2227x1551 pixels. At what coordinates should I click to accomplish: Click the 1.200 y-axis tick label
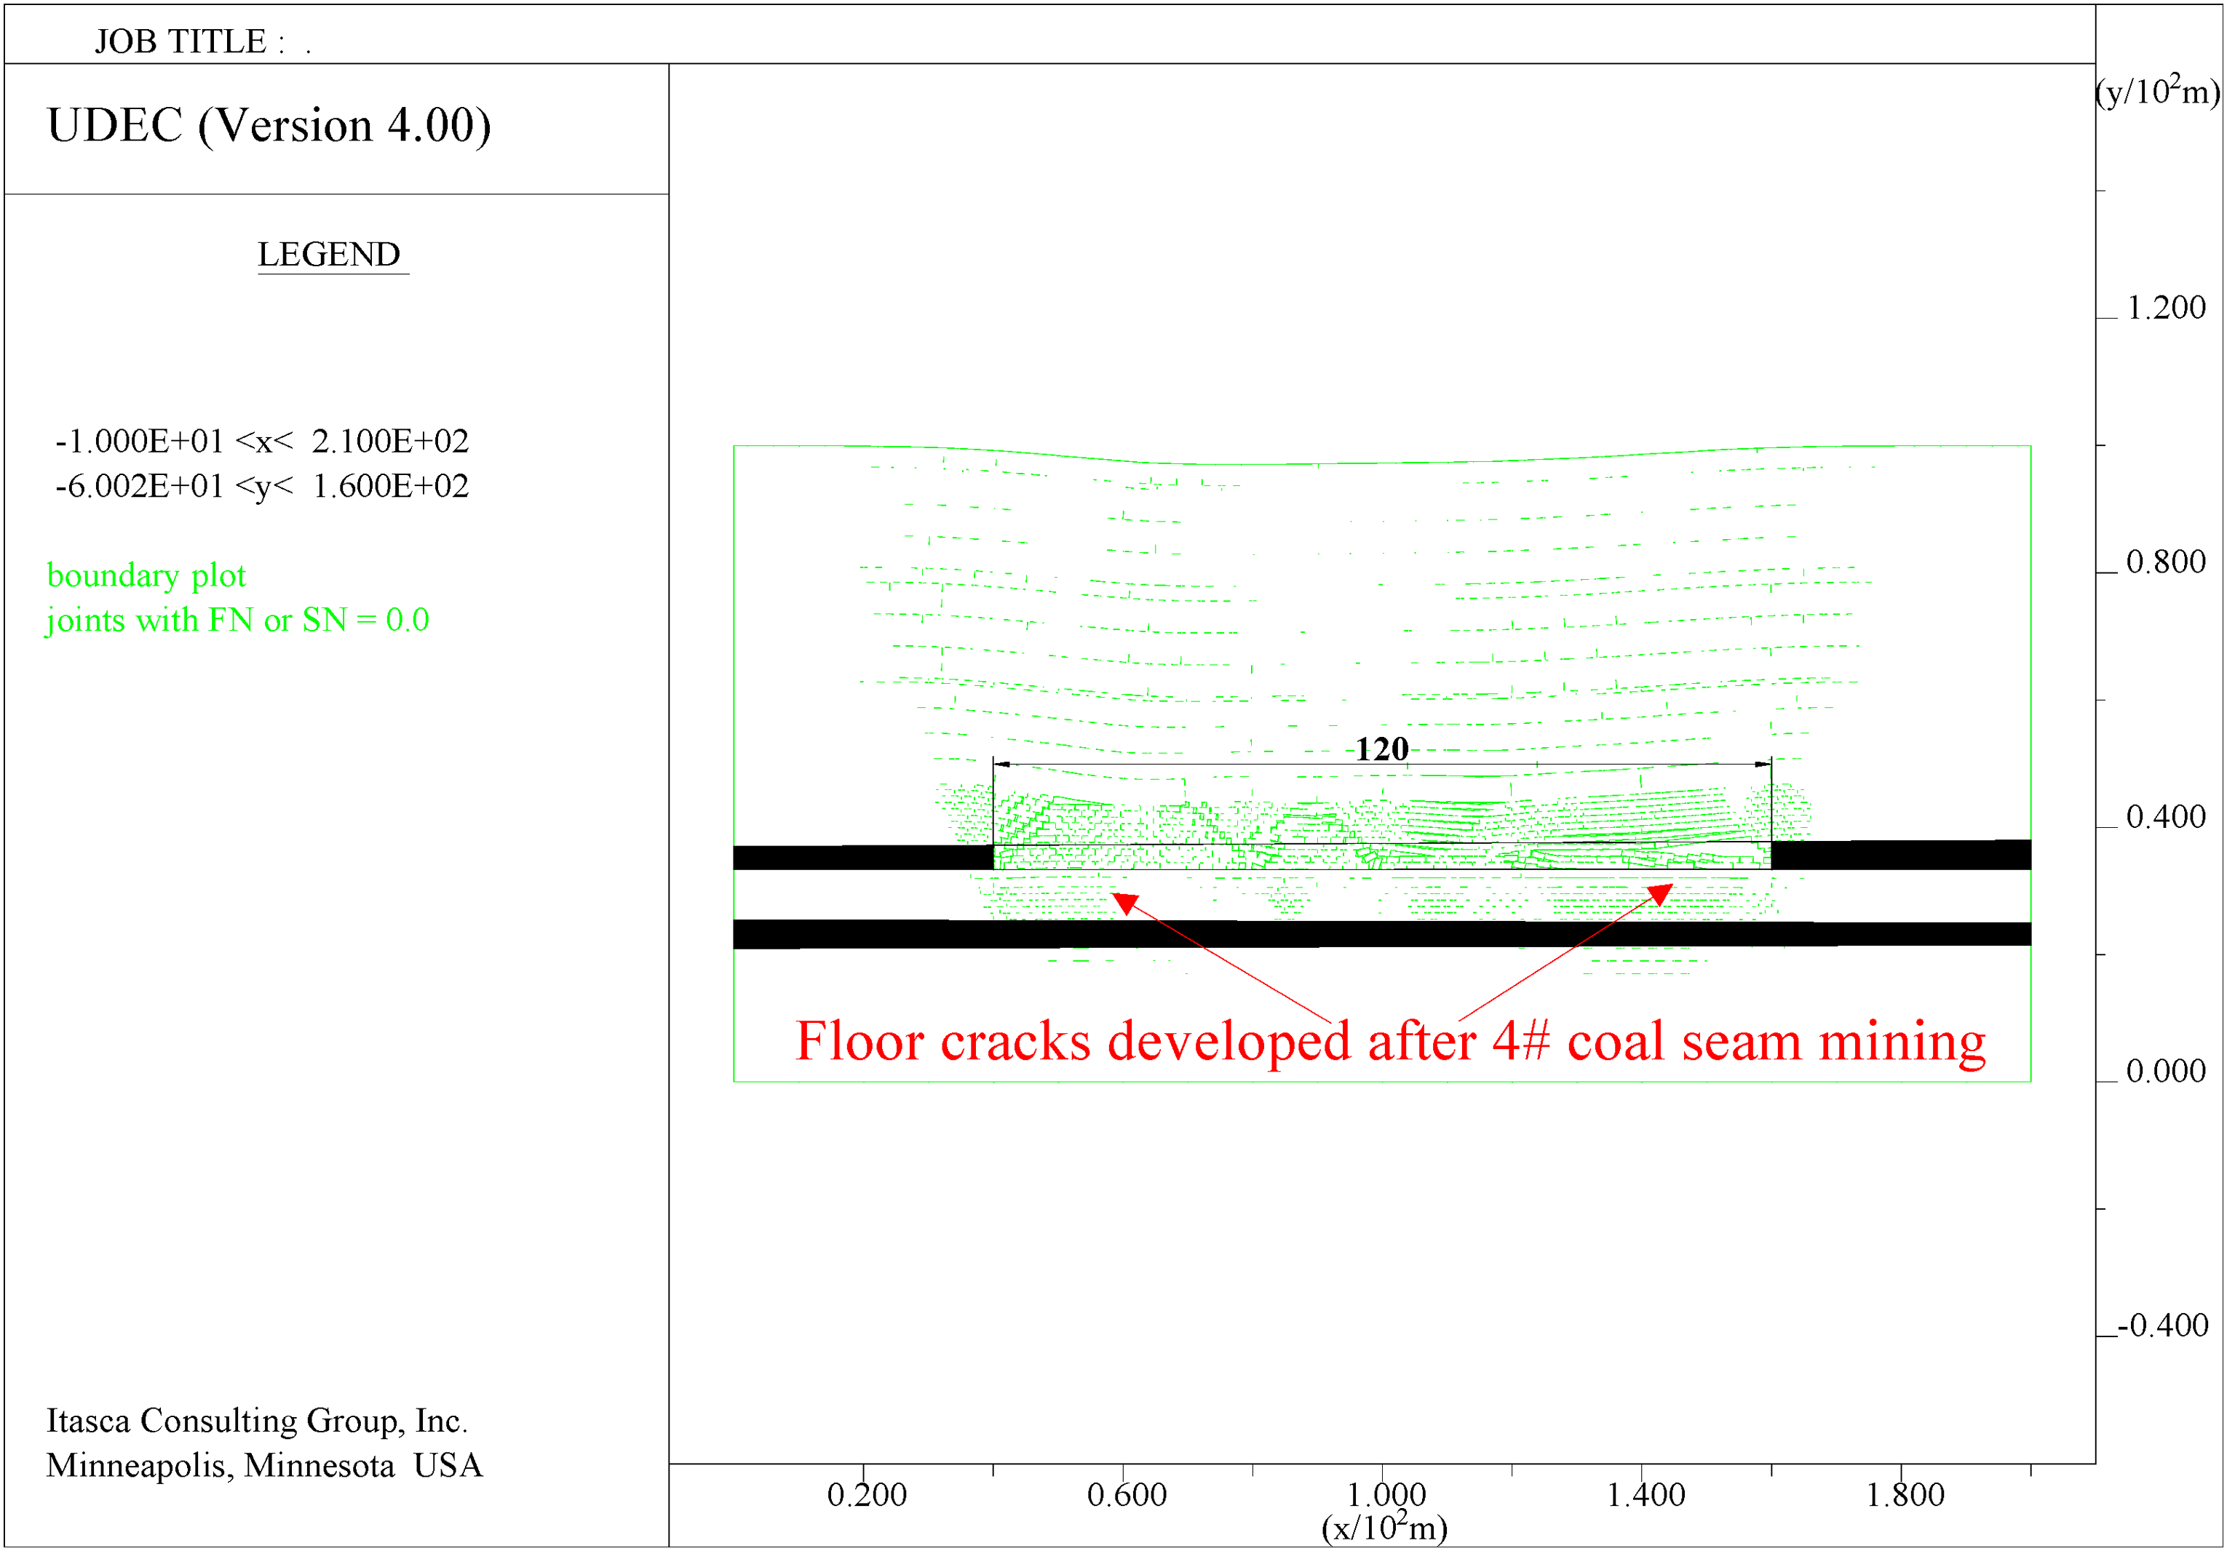pos(2166,308)
